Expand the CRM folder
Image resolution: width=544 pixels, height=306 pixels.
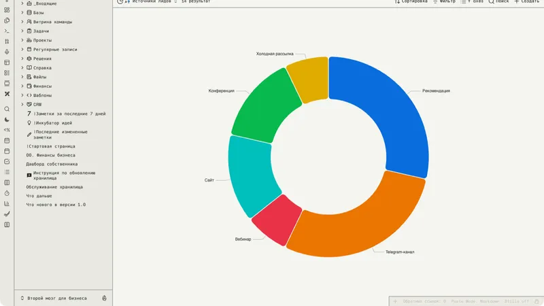pos(22,105)
